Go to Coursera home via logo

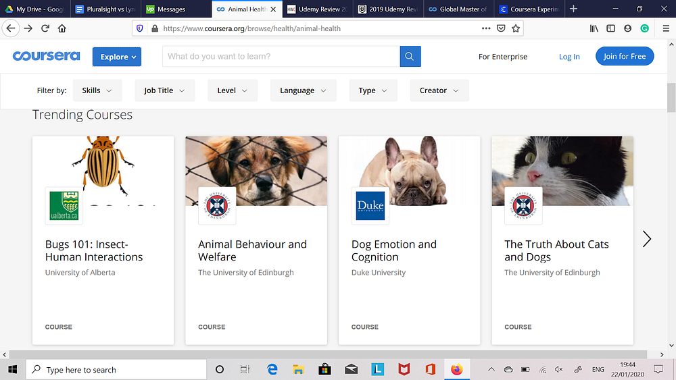[x=46, y=57]
